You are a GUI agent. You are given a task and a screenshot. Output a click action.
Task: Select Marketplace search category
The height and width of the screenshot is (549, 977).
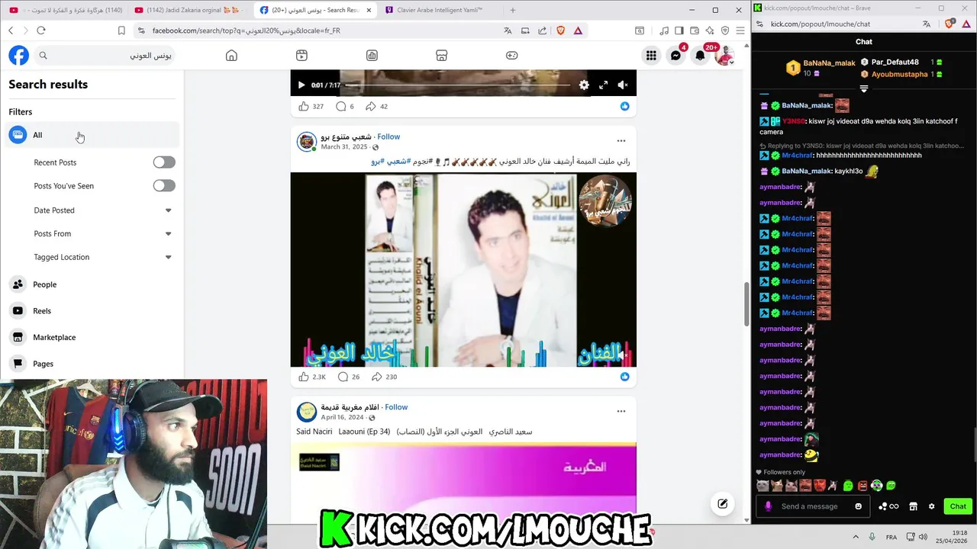[92, 337]
